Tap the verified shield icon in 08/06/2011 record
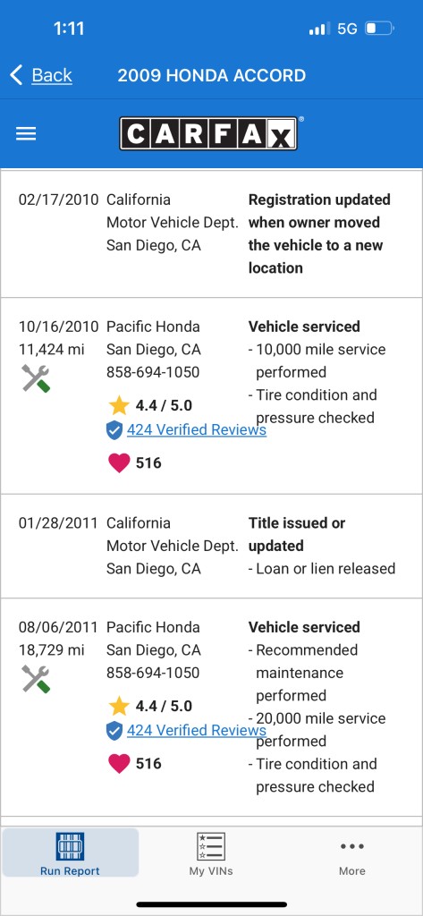 [x=114, y=731]
